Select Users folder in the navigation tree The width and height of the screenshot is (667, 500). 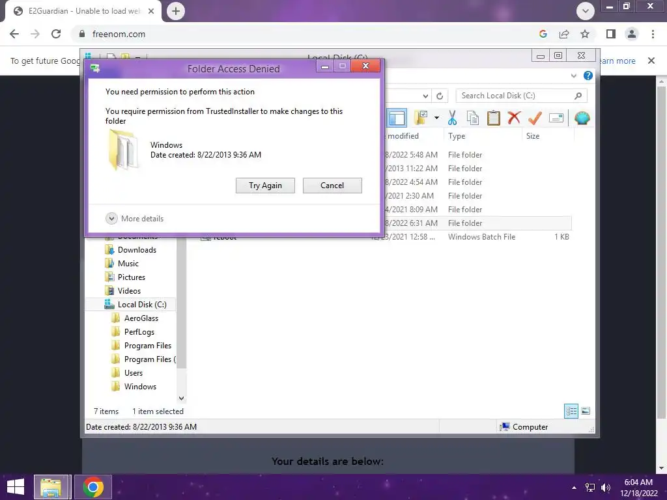coord(133,373)
